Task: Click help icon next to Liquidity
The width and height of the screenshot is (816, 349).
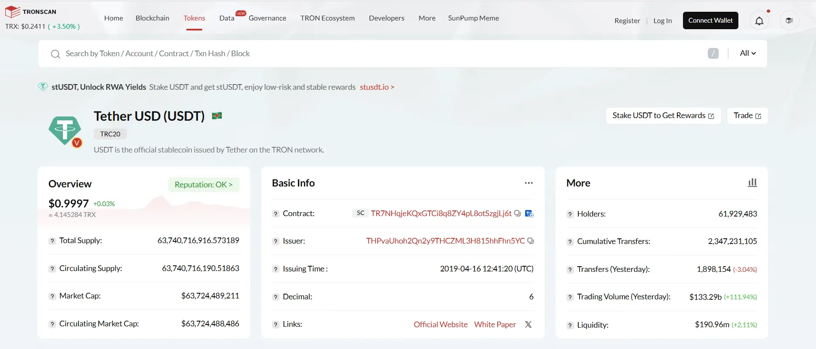Action: (570, 325)
